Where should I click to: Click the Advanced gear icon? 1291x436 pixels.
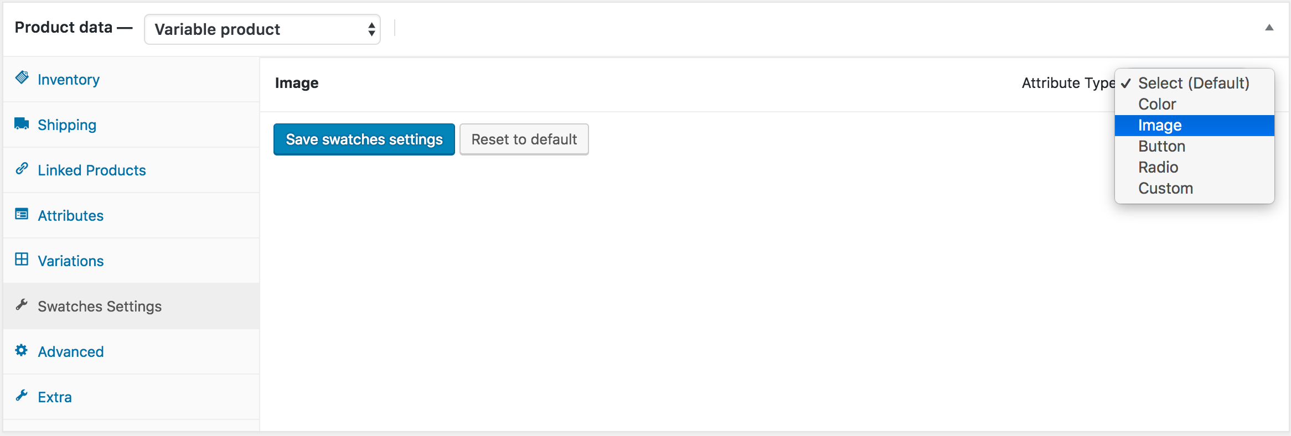click(22, 350)
